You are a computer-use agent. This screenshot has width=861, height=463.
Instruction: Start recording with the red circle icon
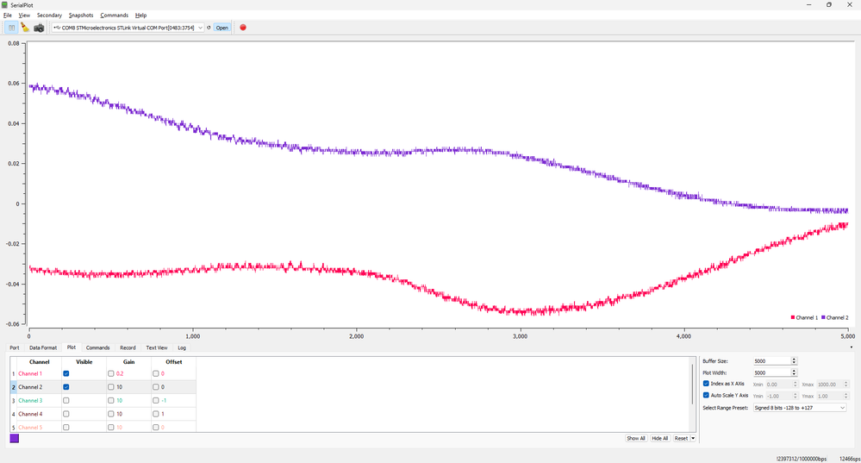pos(243,28)
